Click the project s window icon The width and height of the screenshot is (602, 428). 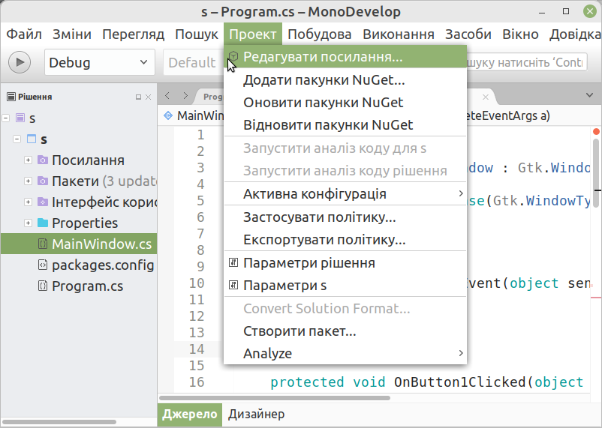(32, 139)
